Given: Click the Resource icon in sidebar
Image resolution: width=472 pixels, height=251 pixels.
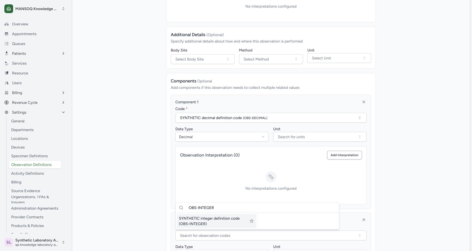Looking at the screenshot, I should point(7,73).
